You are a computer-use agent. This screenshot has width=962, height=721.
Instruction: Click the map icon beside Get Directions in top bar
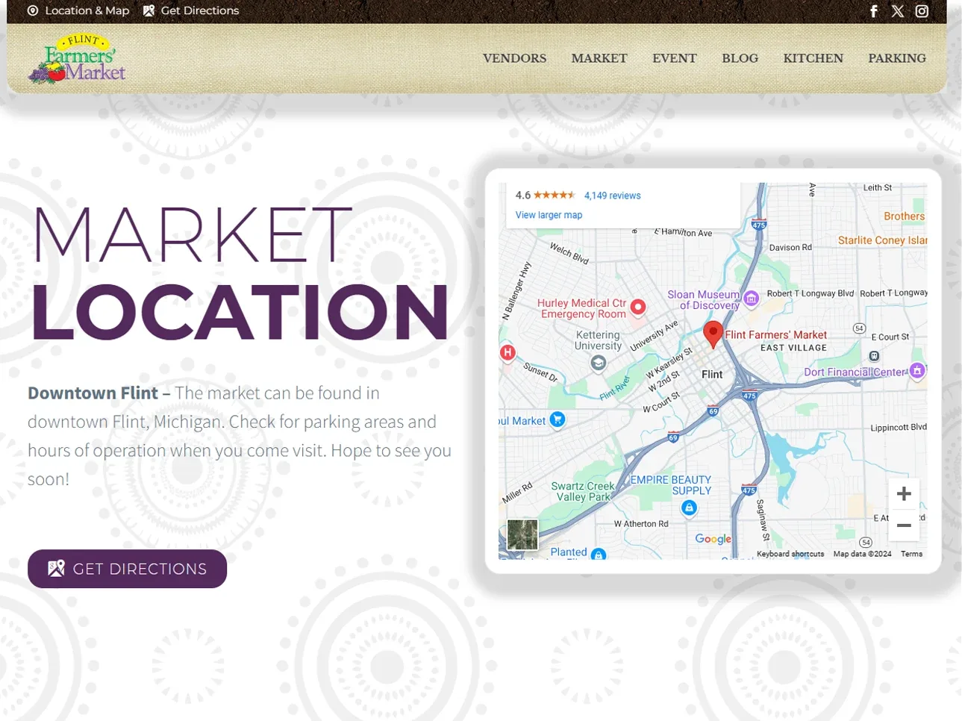[x=149, y=10]
